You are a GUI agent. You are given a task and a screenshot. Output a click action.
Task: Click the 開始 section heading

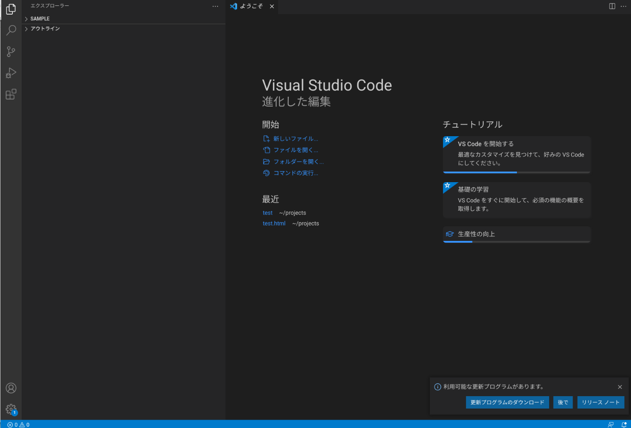click(271, 125)
